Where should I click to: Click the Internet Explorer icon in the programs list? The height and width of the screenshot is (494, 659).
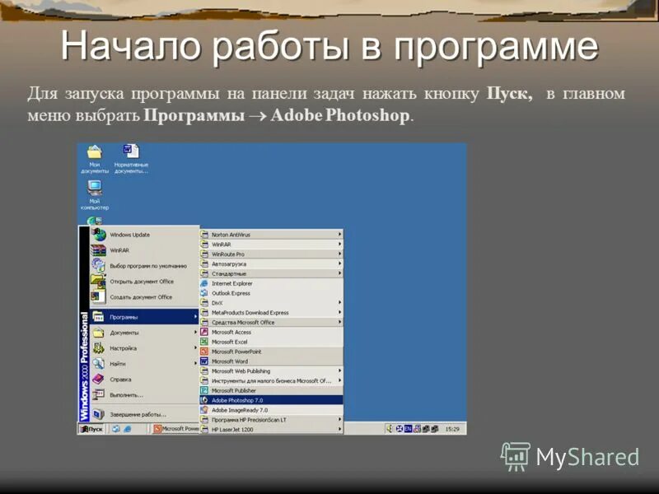[x=204, y=283]
